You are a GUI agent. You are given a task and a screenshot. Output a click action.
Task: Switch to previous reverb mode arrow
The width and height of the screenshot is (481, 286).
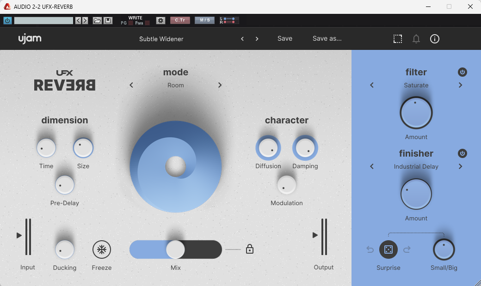tap(131, 85)
